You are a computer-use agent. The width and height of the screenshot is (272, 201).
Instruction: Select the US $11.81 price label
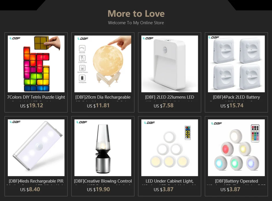[x=98, y=106]
